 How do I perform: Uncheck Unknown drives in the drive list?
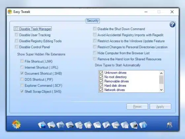coord(101,72)
